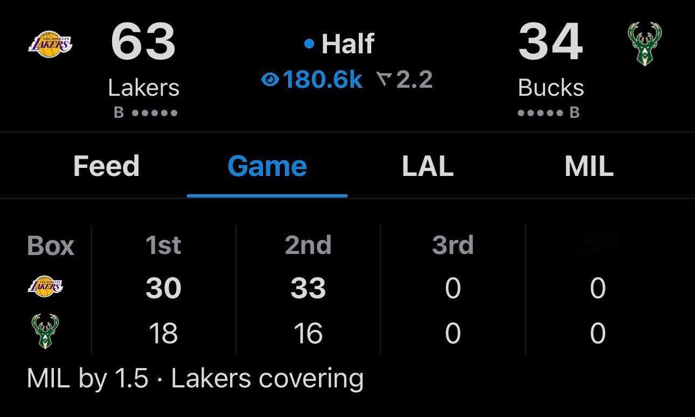Image resolution: width=695 pixels, height=417 pixels.
Task: Click the Lakers logo in box score row
Action: [x=45, y=287]
